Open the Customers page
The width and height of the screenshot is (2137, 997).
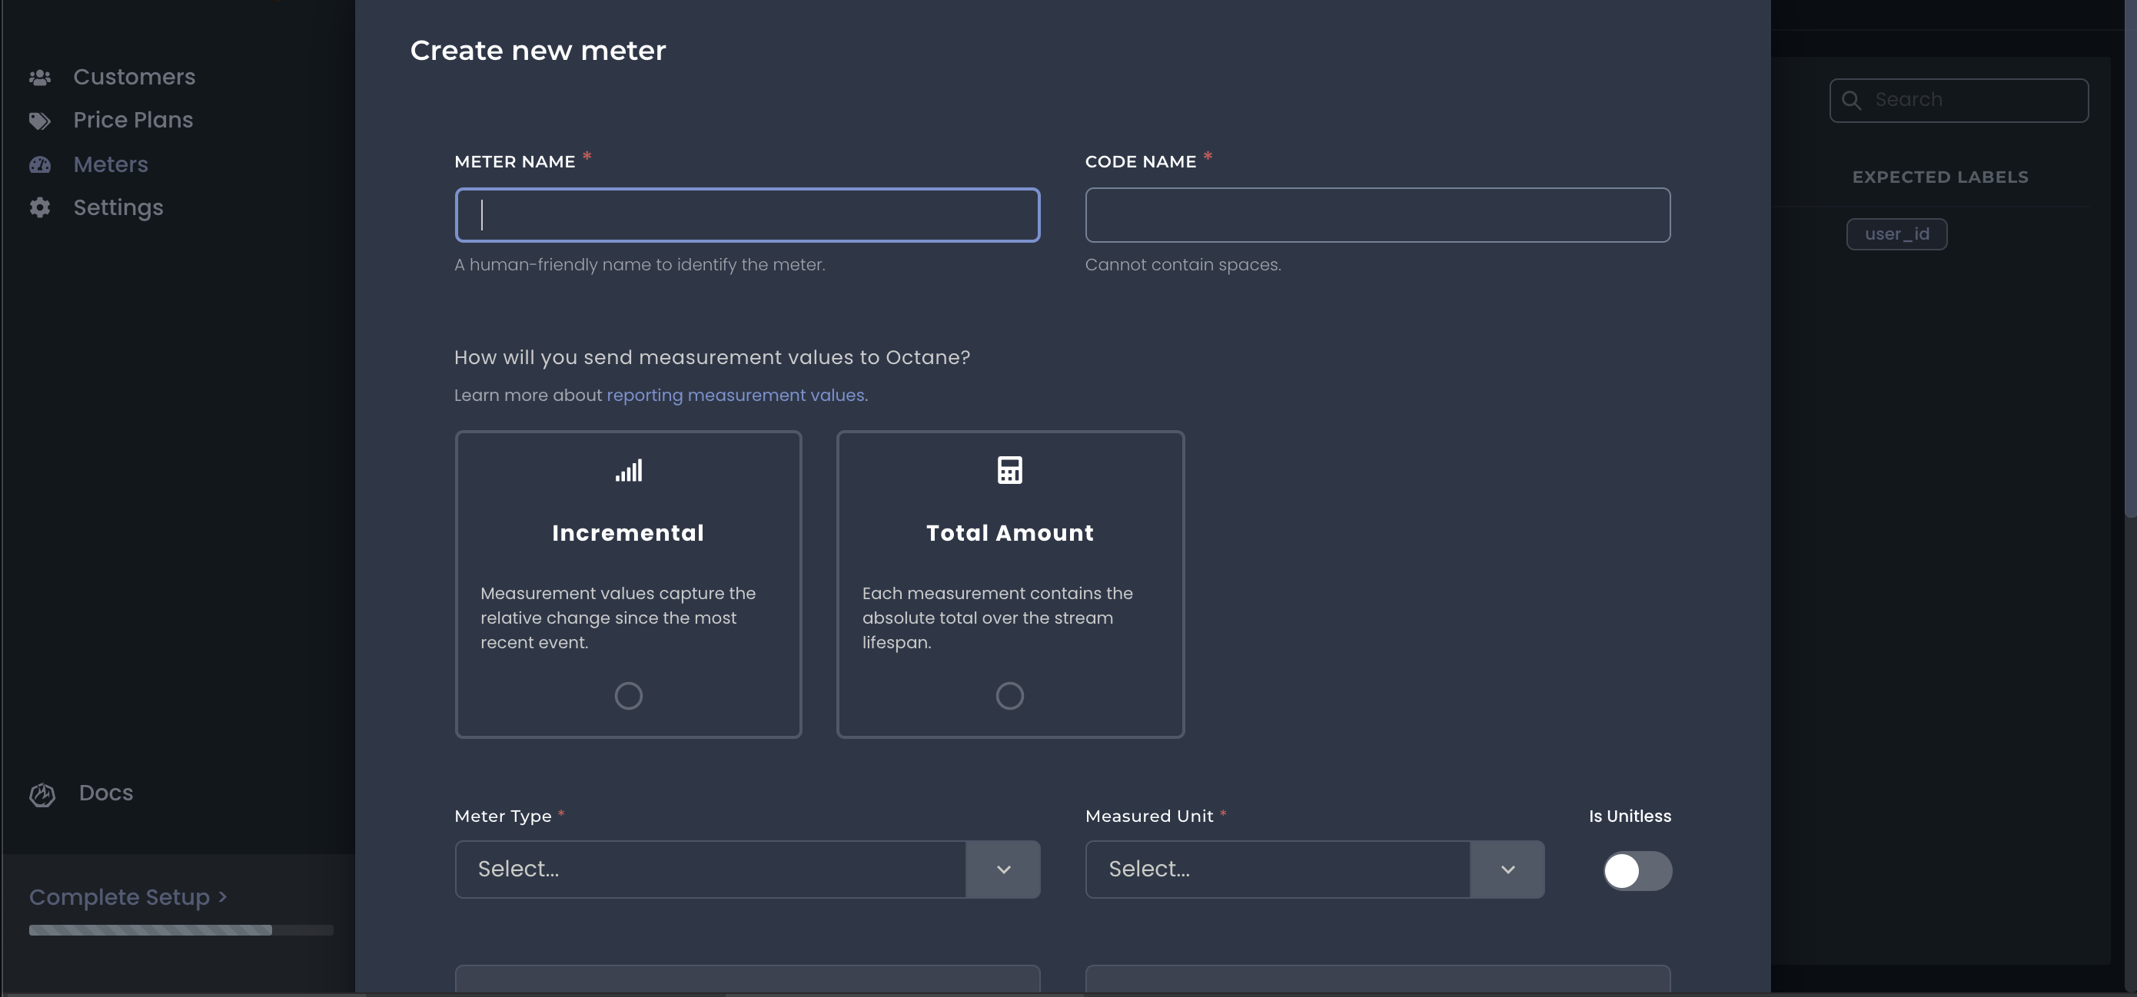pyautogui.click(x=135, y=77)
